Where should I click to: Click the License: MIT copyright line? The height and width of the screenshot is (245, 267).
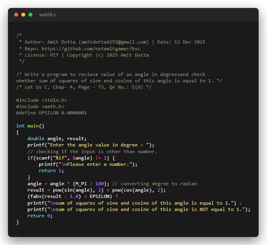(84, 55)
